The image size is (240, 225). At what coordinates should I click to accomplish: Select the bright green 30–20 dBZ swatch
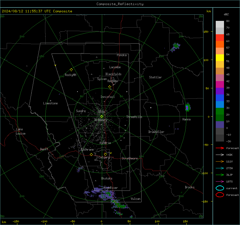click(x=220, y=111)
